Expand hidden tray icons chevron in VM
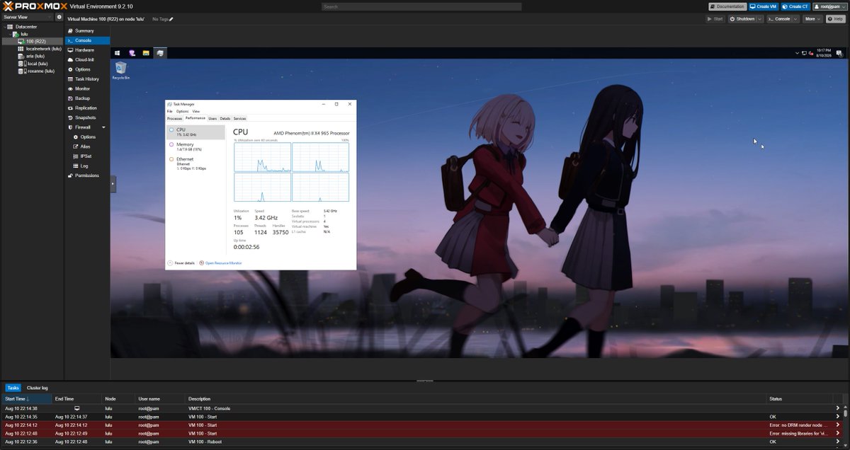850x450 pixels. 796,53
